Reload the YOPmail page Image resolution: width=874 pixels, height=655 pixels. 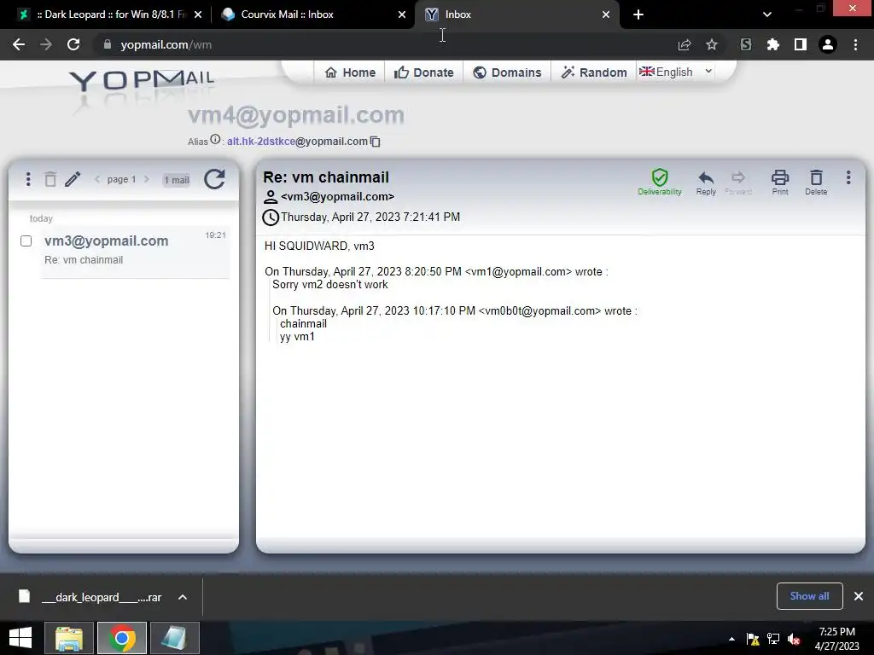tap(73, 44)
